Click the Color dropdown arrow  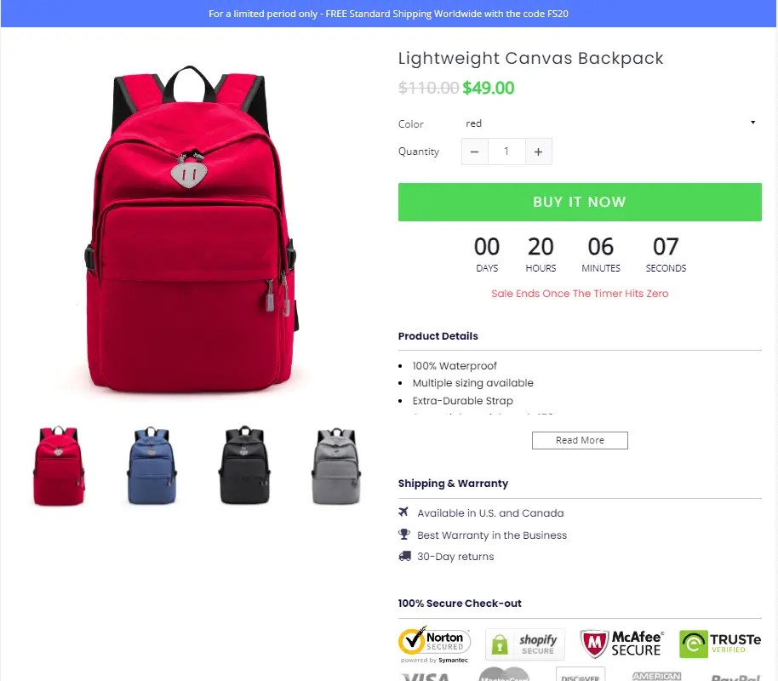tap(752, 123)
